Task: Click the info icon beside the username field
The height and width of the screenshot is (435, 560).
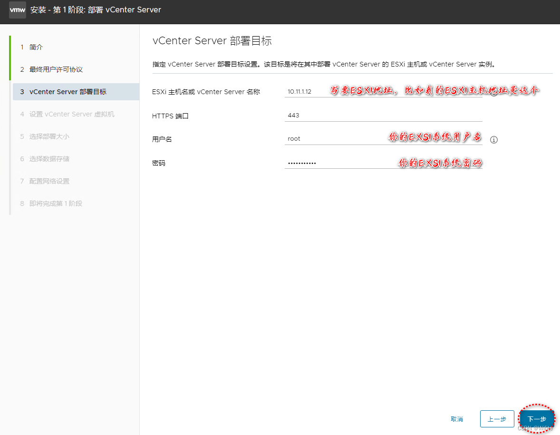Action: 493,140
